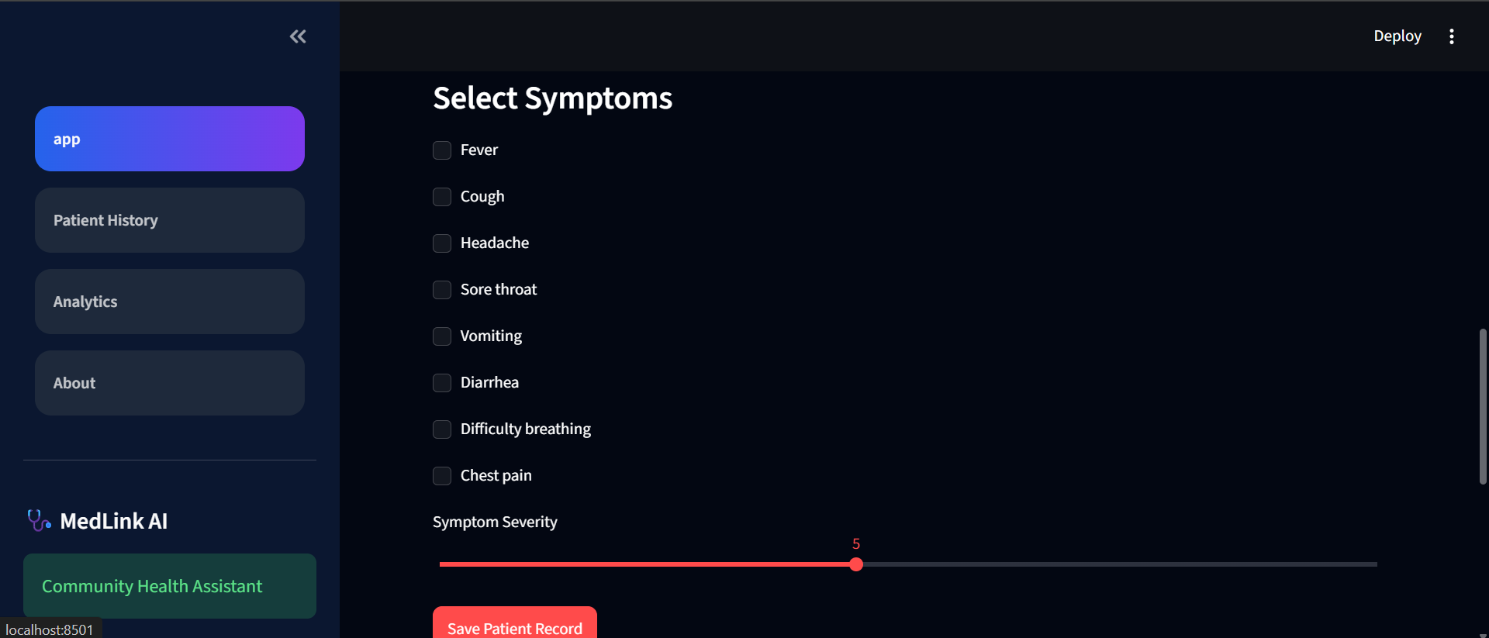Click the MedLink AI stethoscope icon

point(39,520)
